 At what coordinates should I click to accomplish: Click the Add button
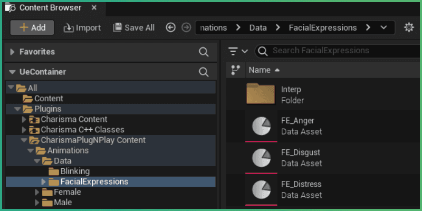point(32,27)
